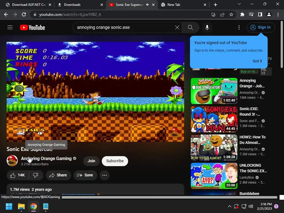
Task: Open Notepad app on taskbar
Action: click(46, 206)
